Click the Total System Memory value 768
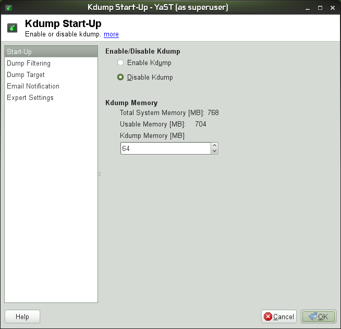Viewport: 341px width, 329px height. [x=213, y=113]
